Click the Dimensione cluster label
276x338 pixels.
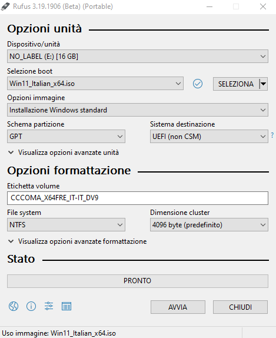180,213
